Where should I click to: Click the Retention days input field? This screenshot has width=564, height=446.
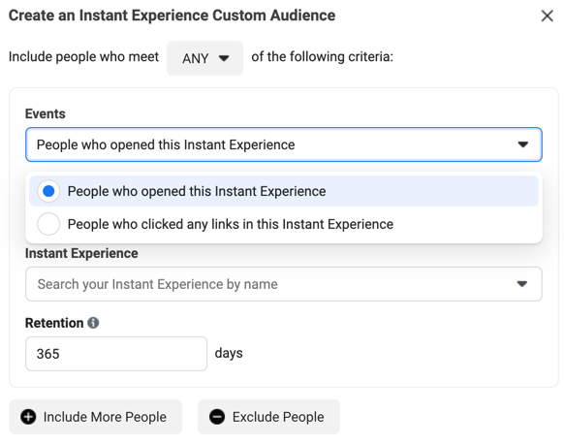click(116, 354)
